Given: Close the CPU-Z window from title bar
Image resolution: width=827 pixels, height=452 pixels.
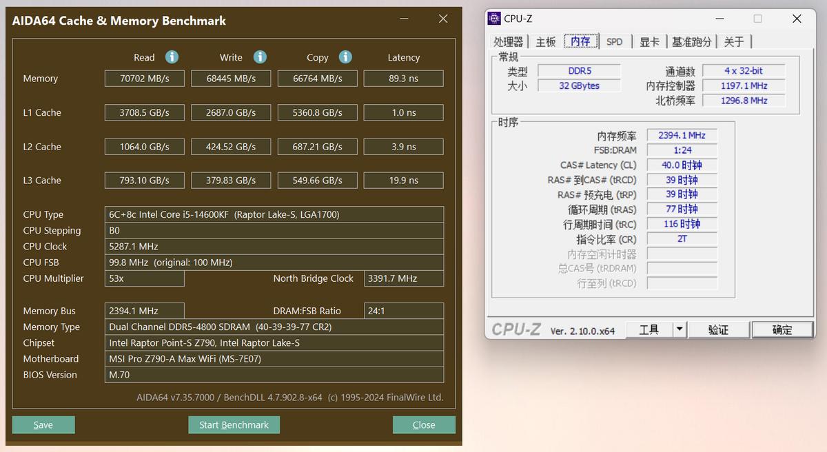Looking at the screenshot, I should click(797, 19).
